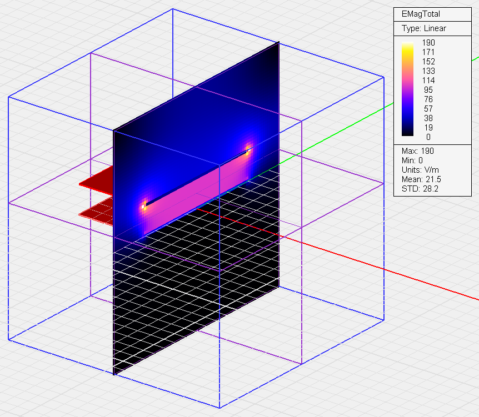Click the right bright field hotspot

click(x=248, y=149)
